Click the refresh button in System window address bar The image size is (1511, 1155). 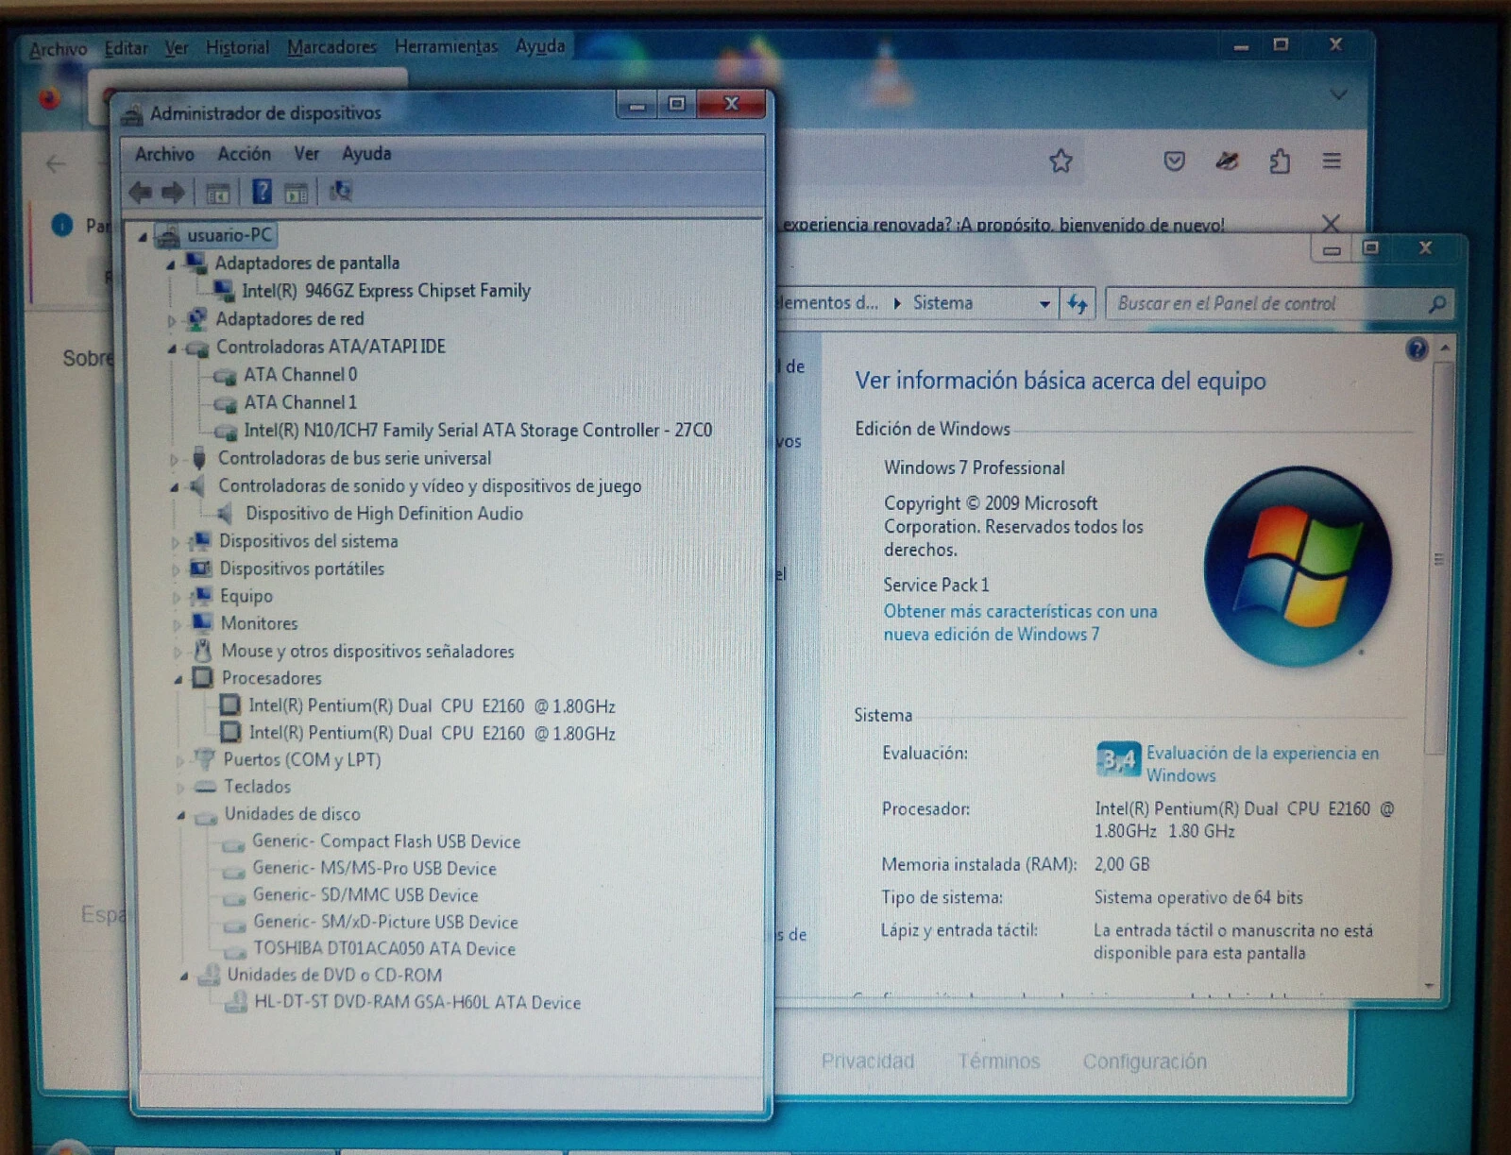click(1078, 304)
